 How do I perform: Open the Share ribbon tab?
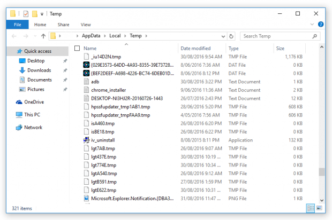coord(63,24)
